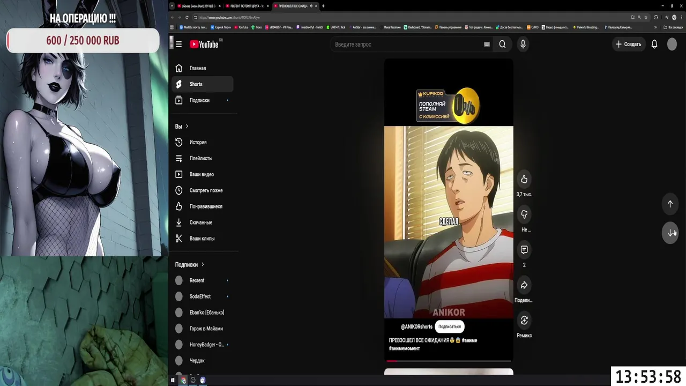Open Все закладки bookmarks folder
The width and height of the screenshot is (686, 386).
click(674, 27)
